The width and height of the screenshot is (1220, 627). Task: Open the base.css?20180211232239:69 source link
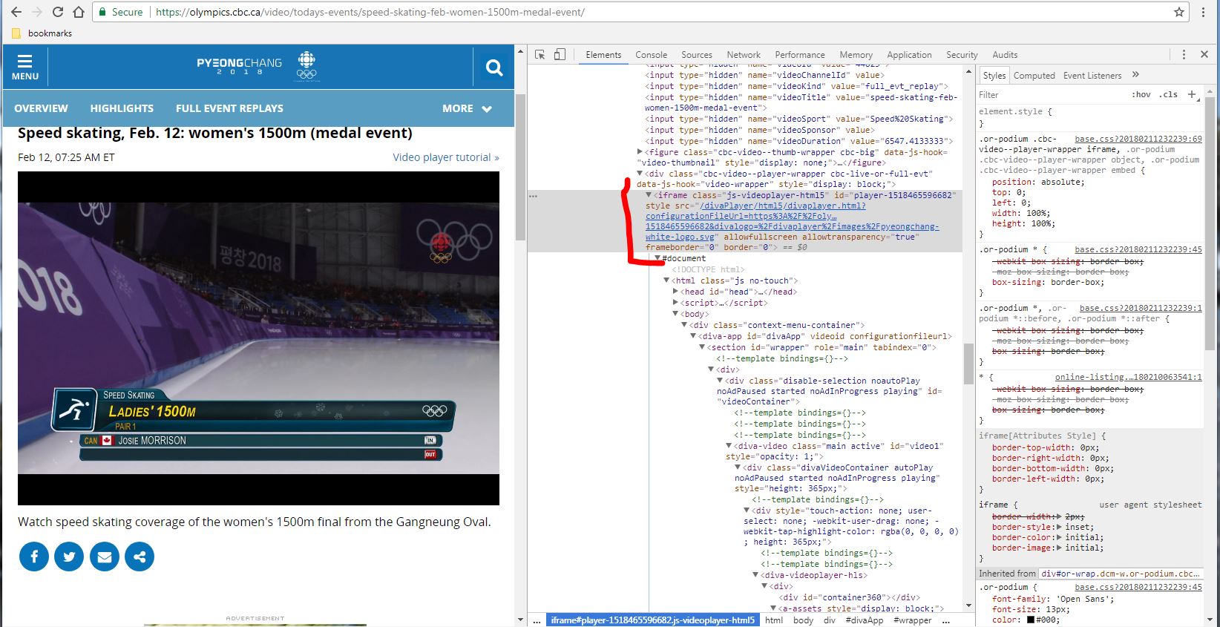tap(1138, 139)
